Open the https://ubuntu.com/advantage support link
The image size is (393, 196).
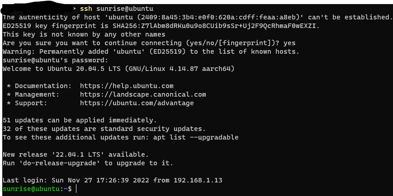click(x=137, y=103)
